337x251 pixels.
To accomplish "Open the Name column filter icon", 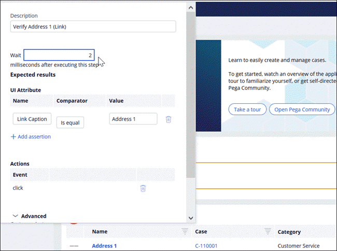I will [x=185, y=232].
